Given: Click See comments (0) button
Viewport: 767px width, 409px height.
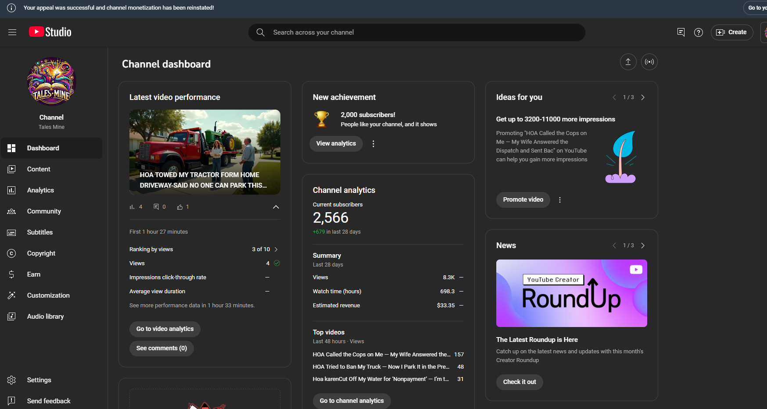Looking at the screenshot, I should tap(161, 349).
